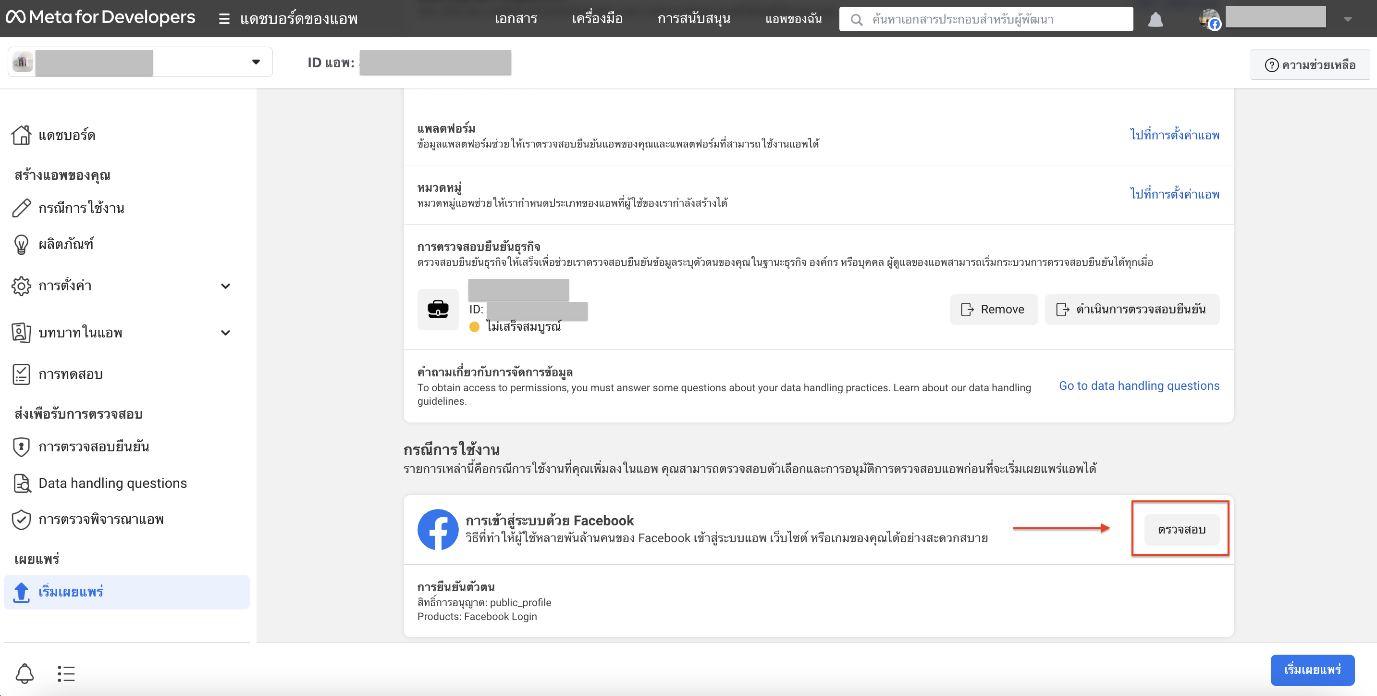Image resolution: width=1377 pixels, height=696 pixels.
Task: Click the ดำเนินการตรวจสอบยืนยัน button
Action: pyautogui.click(x=1132, y=309)
